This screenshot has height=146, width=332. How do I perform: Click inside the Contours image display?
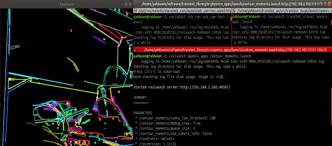click(66, 77)
